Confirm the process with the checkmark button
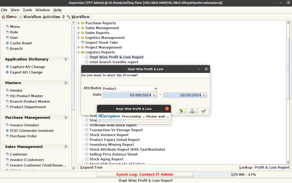 tap(204, 111)
